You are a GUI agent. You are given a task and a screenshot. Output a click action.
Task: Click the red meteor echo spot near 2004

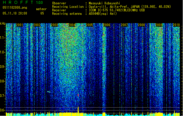pos(78,95)
